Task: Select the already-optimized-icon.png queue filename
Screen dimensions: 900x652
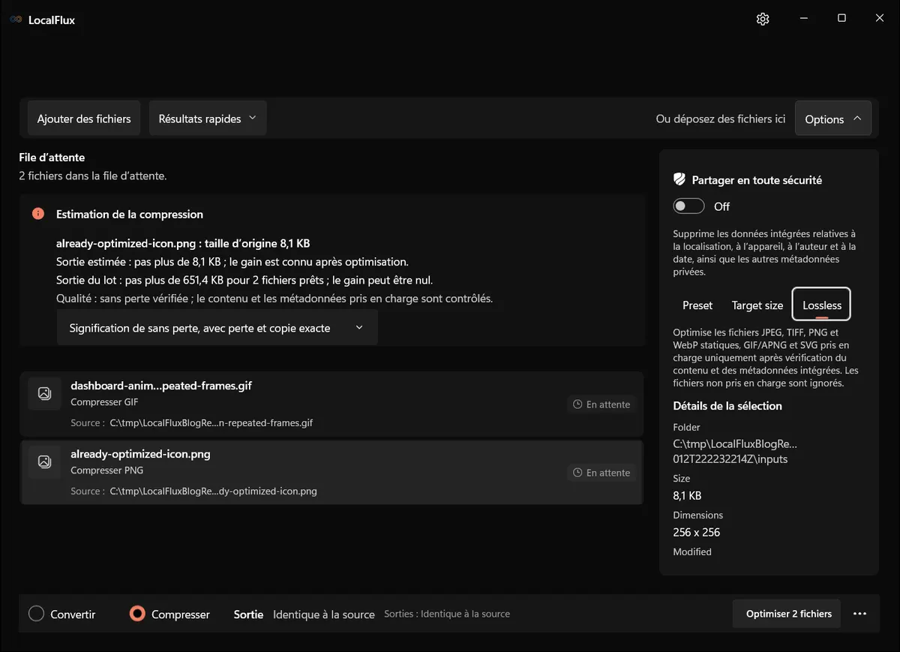Action: click(x=140, y=454)
